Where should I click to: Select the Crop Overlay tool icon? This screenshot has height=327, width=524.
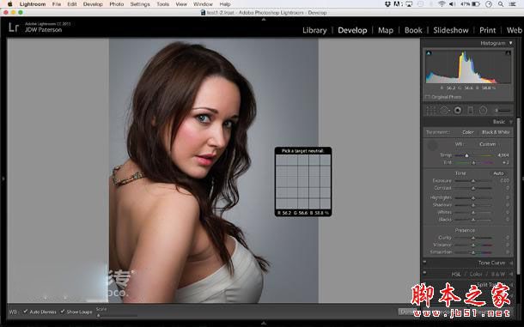click(x=431, y=110)
